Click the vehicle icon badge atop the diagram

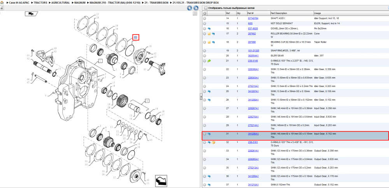pyautogui.click(x=31, y=14)
